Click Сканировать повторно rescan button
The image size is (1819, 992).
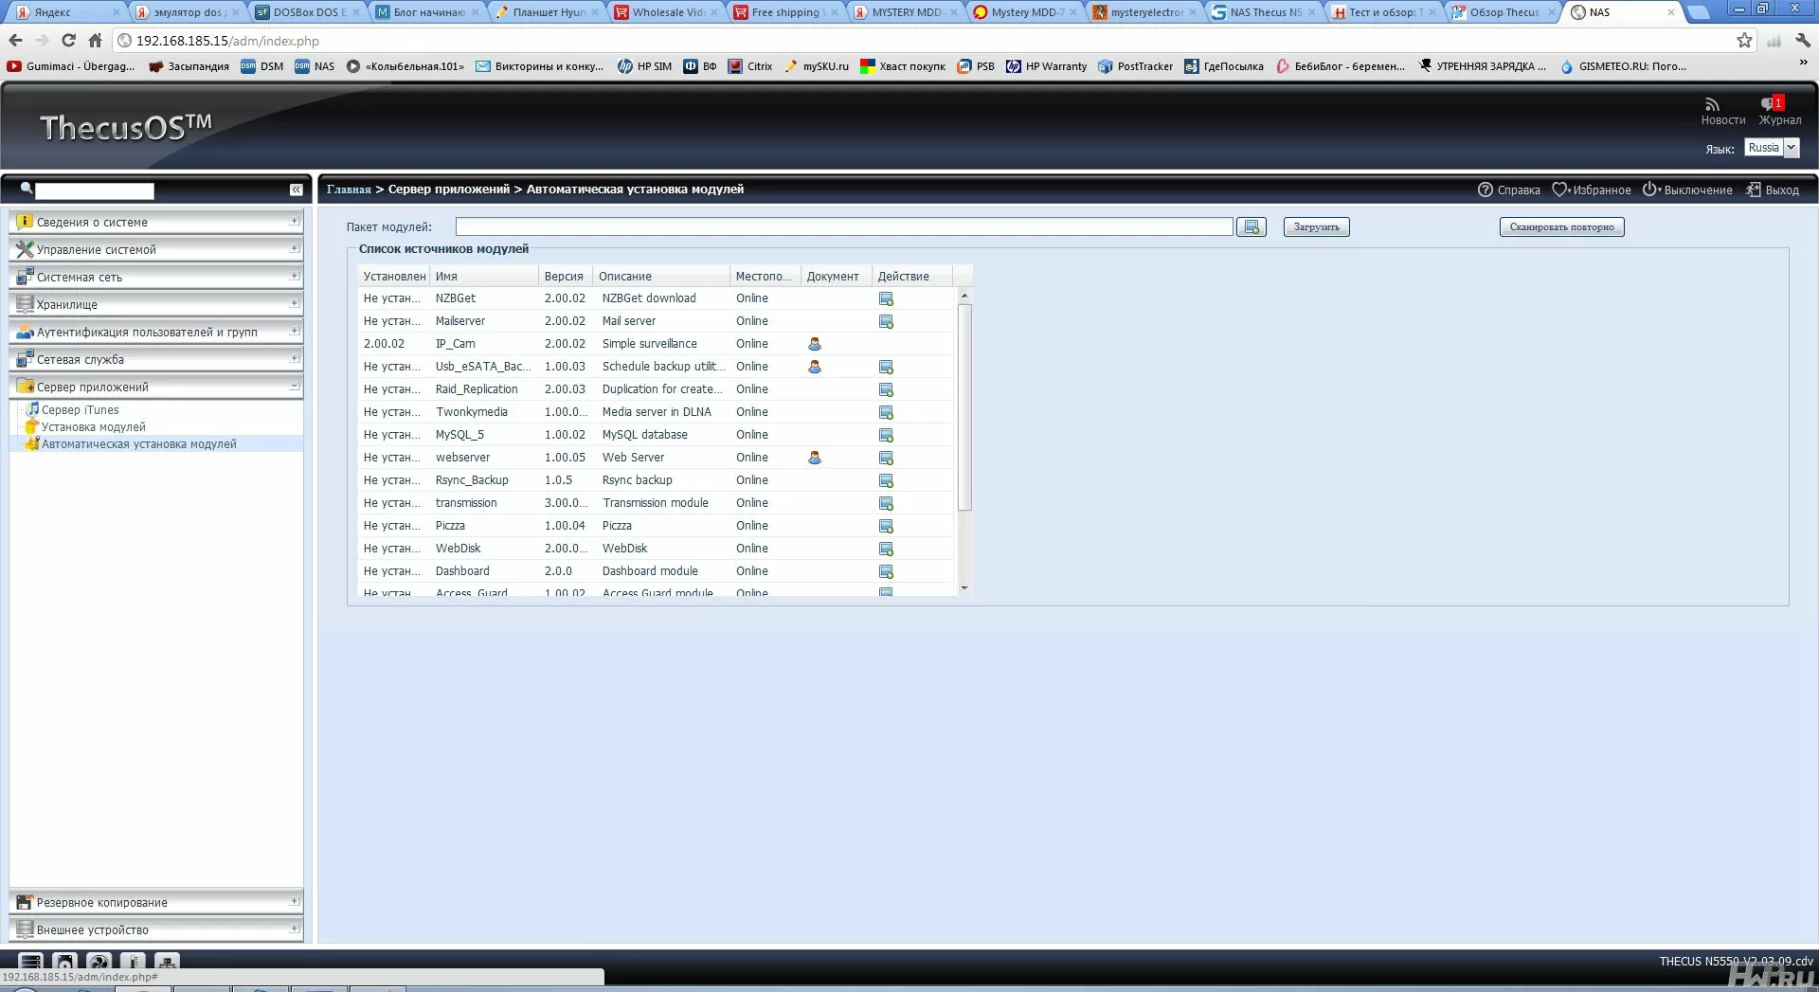point(1561,227)
